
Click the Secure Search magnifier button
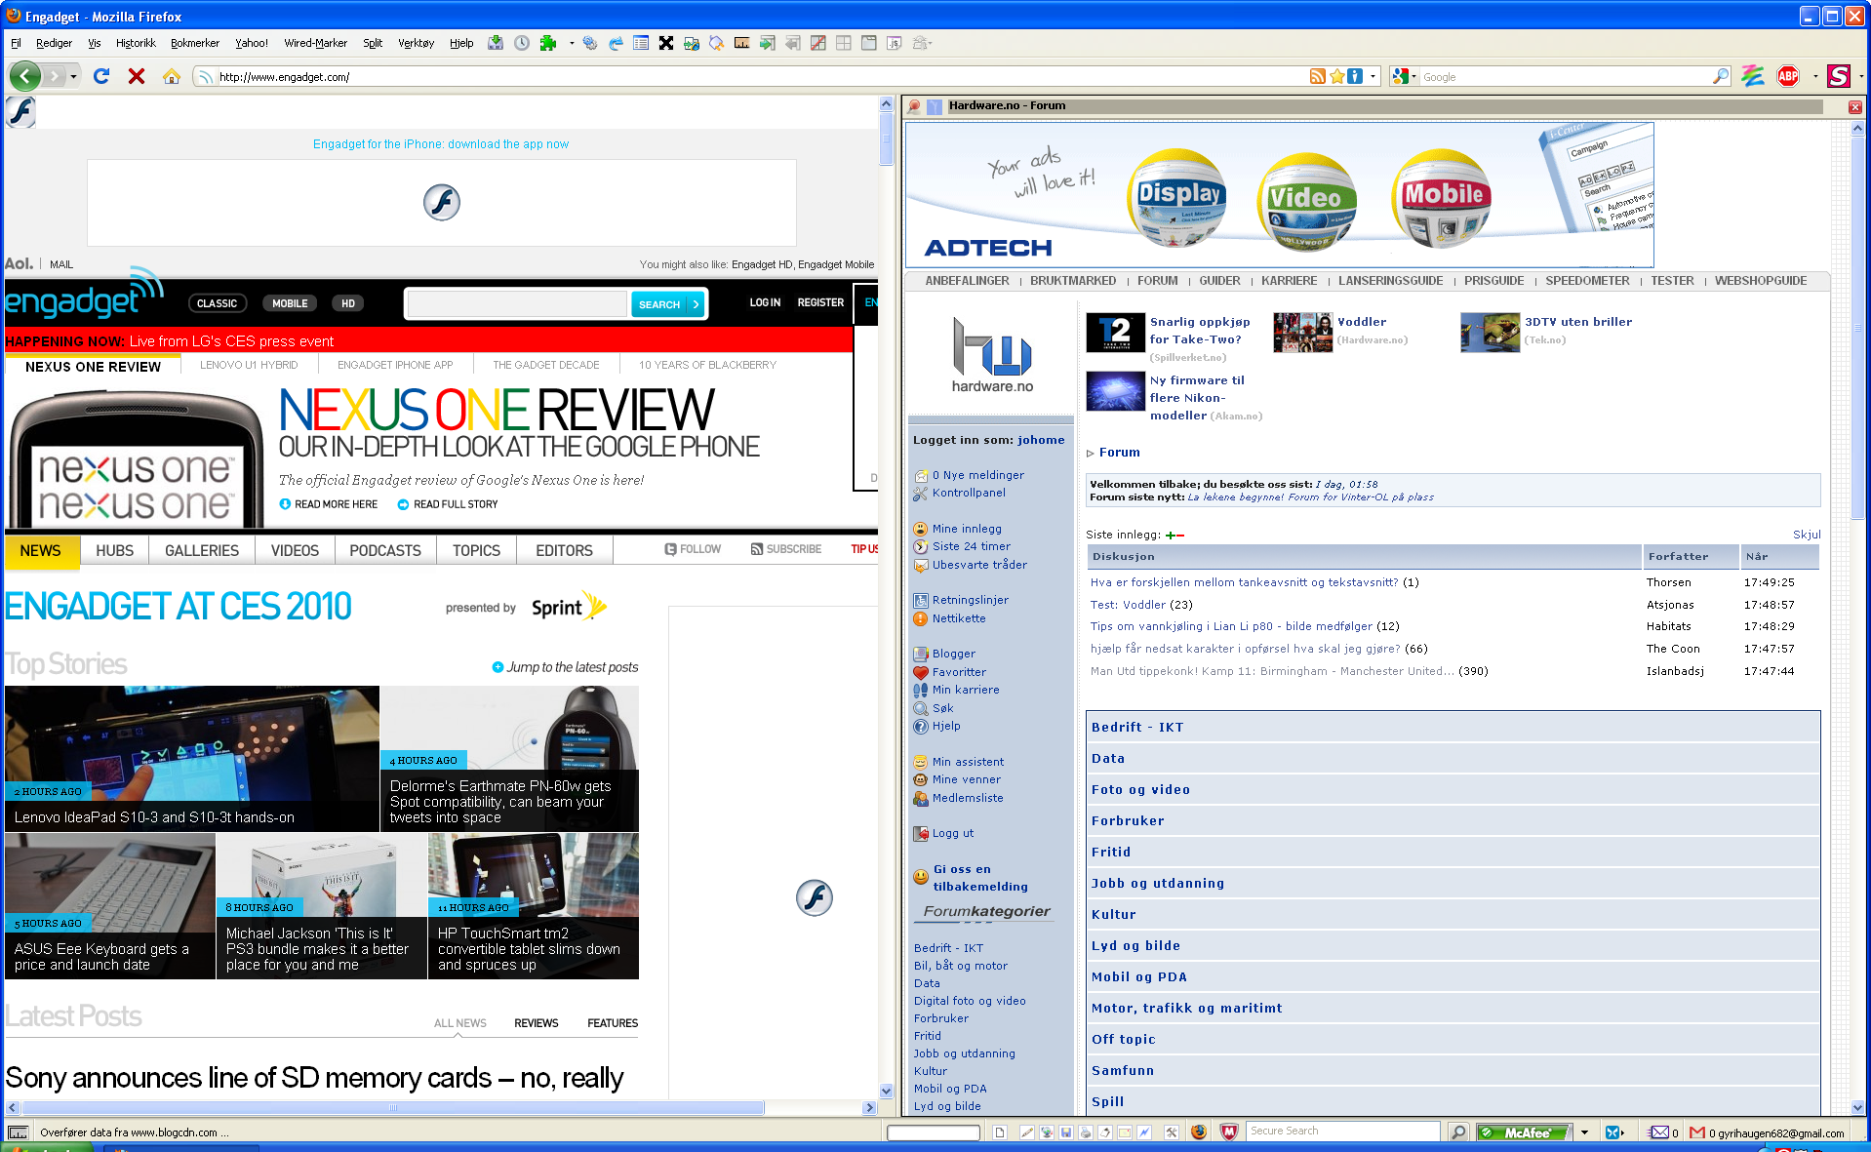(x=1458, y=1132)
